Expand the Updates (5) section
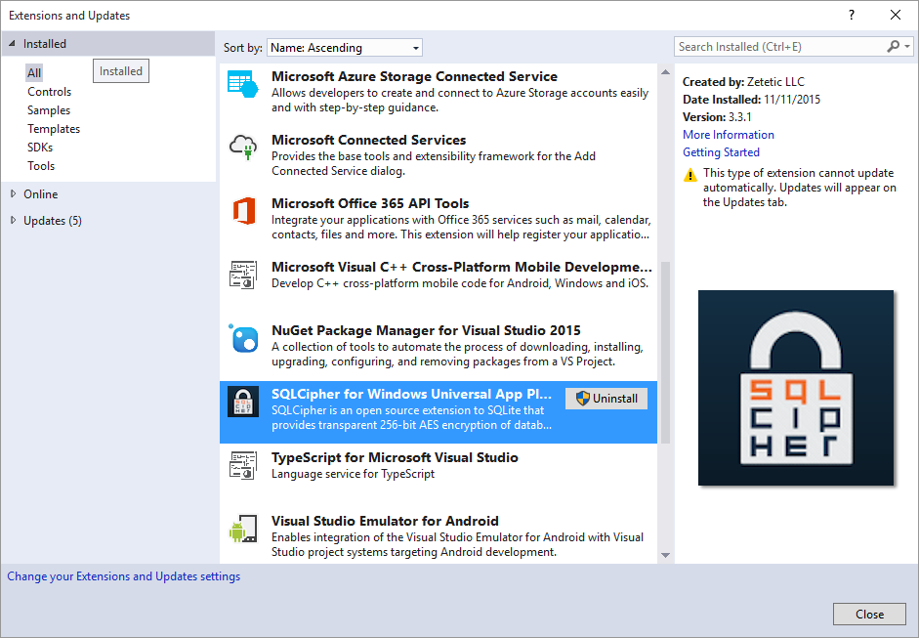Image resolution: width=919 pixels, height=638 pixels. click(x=13, y=220)
